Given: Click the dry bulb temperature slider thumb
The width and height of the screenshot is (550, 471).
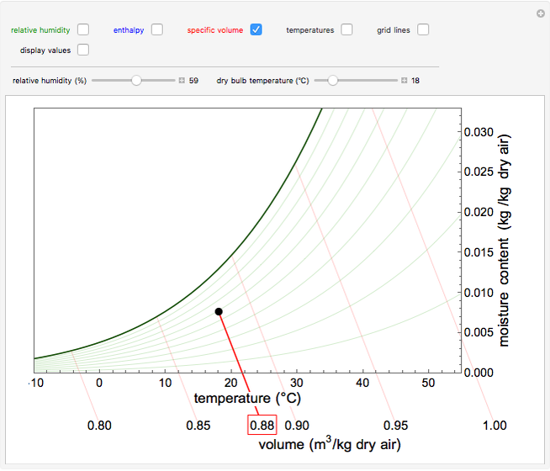Looking at the screenshot, I should coord(333,81).
